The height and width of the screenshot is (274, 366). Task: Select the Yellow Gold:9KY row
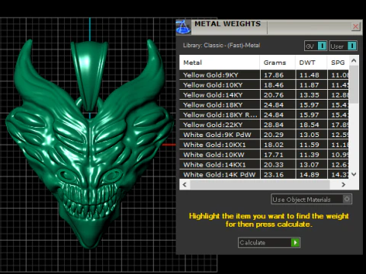click(264, 75)
